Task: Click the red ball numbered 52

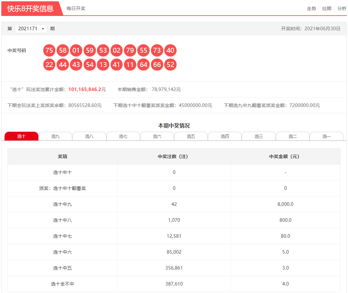Action: [x=170, y=65]
